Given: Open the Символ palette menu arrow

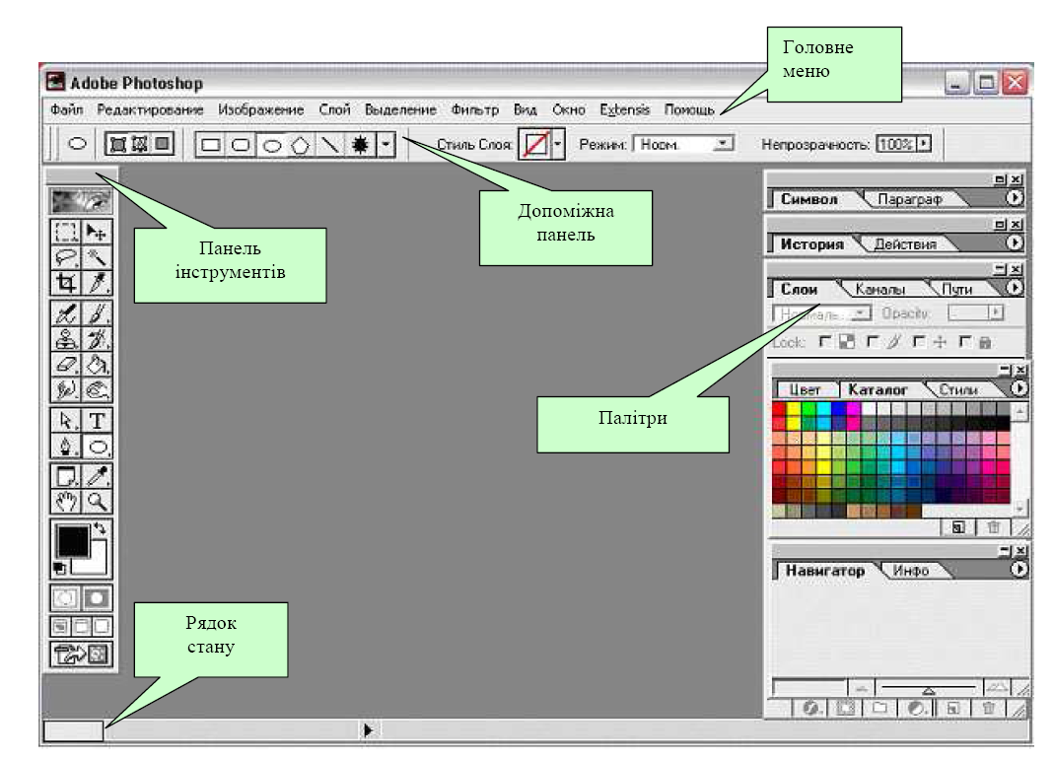Looking at the screenshot, I should point(1014,198).
